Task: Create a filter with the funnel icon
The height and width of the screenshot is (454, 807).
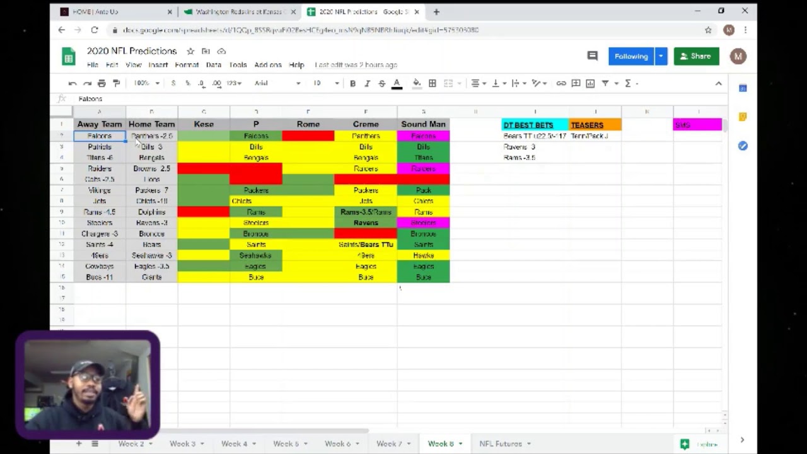Action: click(x=605, y=83)
